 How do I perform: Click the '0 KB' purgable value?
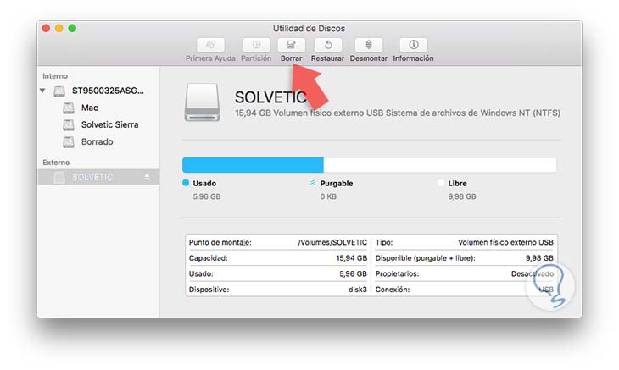tap(328, 196)
